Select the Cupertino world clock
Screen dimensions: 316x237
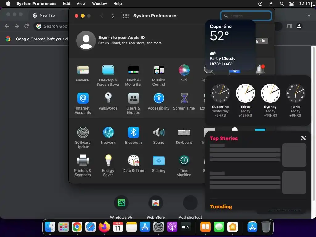pos(220,100)
